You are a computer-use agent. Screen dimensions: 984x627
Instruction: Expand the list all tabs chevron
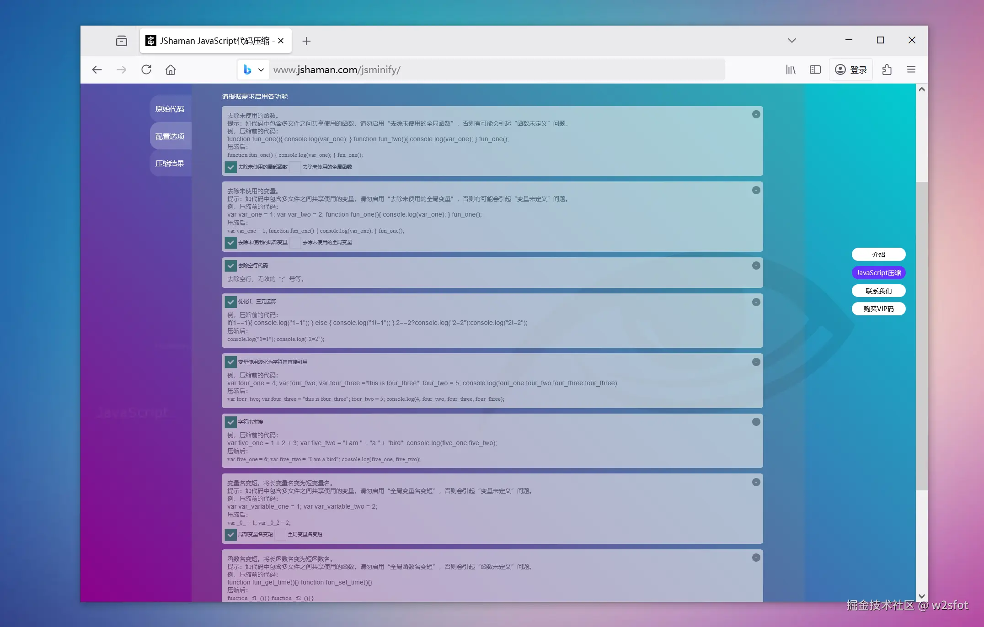tap(792, 40)
